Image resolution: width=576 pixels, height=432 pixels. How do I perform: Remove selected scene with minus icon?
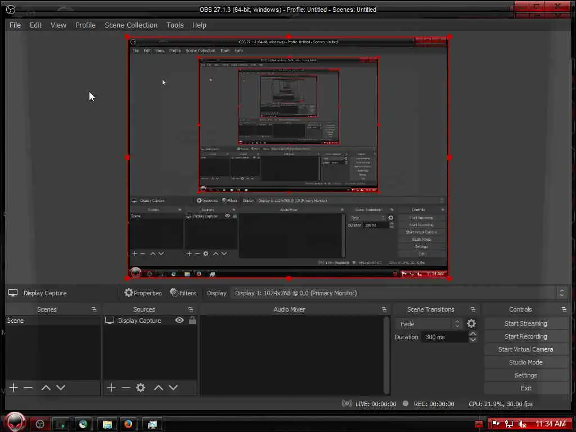tap(28, 388)
